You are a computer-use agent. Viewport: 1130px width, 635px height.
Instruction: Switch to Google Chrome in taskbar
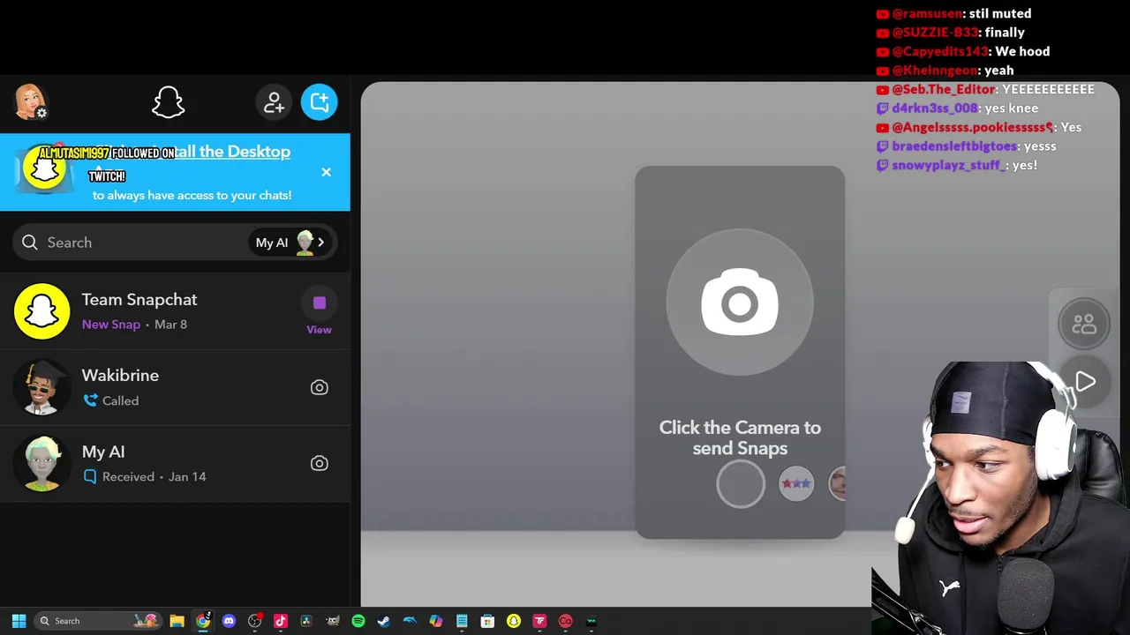[x=203, y=621]
